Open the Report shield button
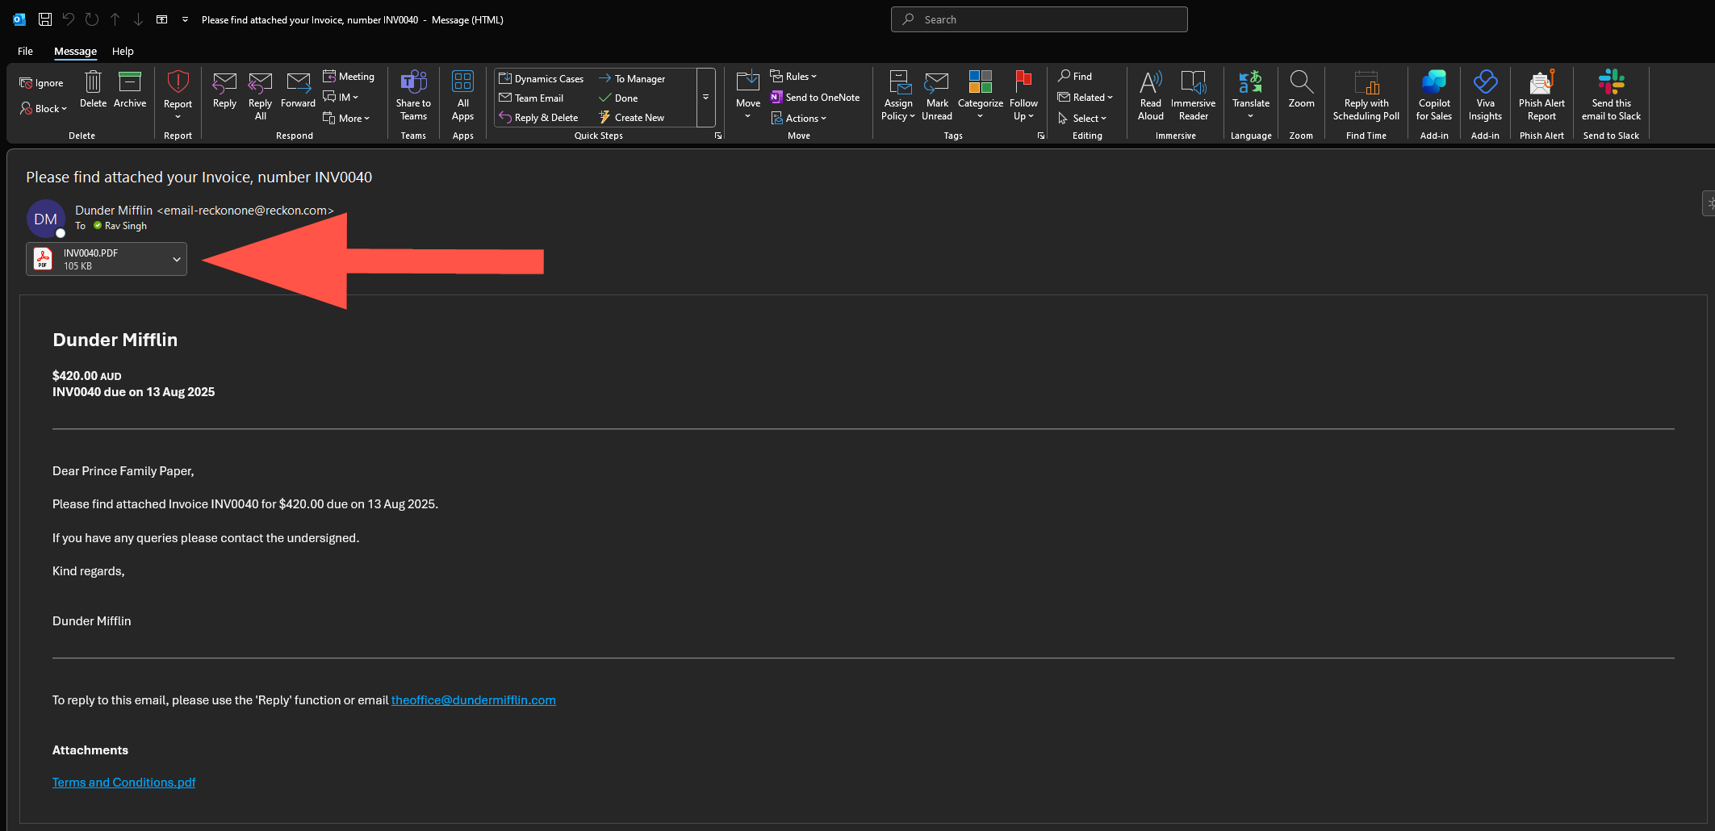This screenshot has width=1715, height=831. click(x=178, y=94)
